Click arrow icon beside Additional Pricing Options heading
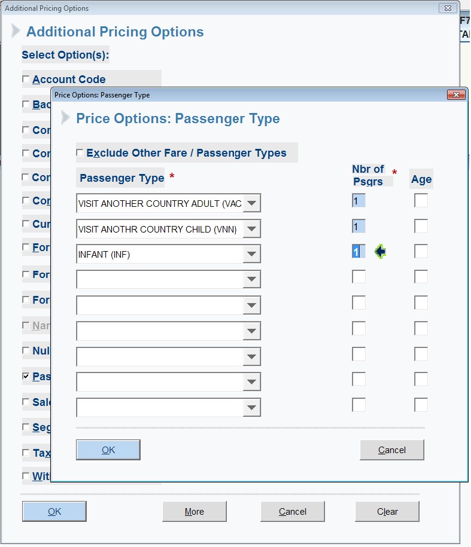The width and height of the screenshot is (471, 547). point(16,30)
